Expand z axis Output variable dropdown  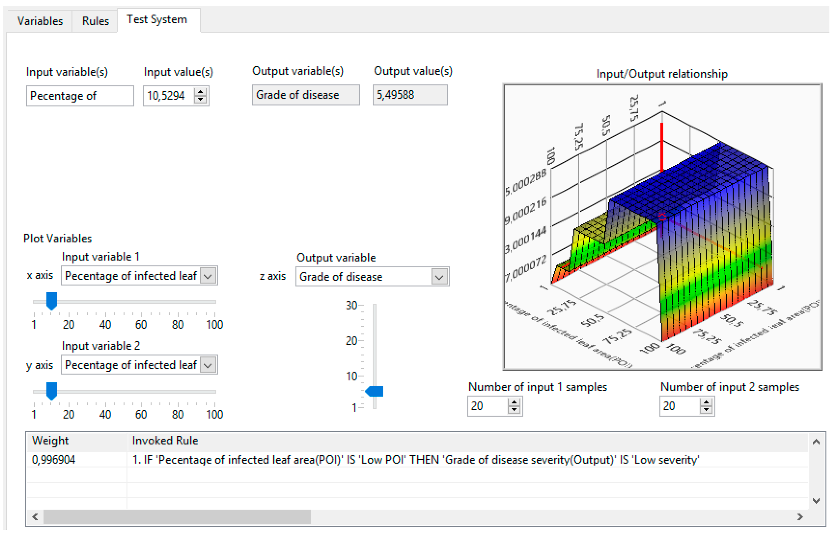pos(439,277)
